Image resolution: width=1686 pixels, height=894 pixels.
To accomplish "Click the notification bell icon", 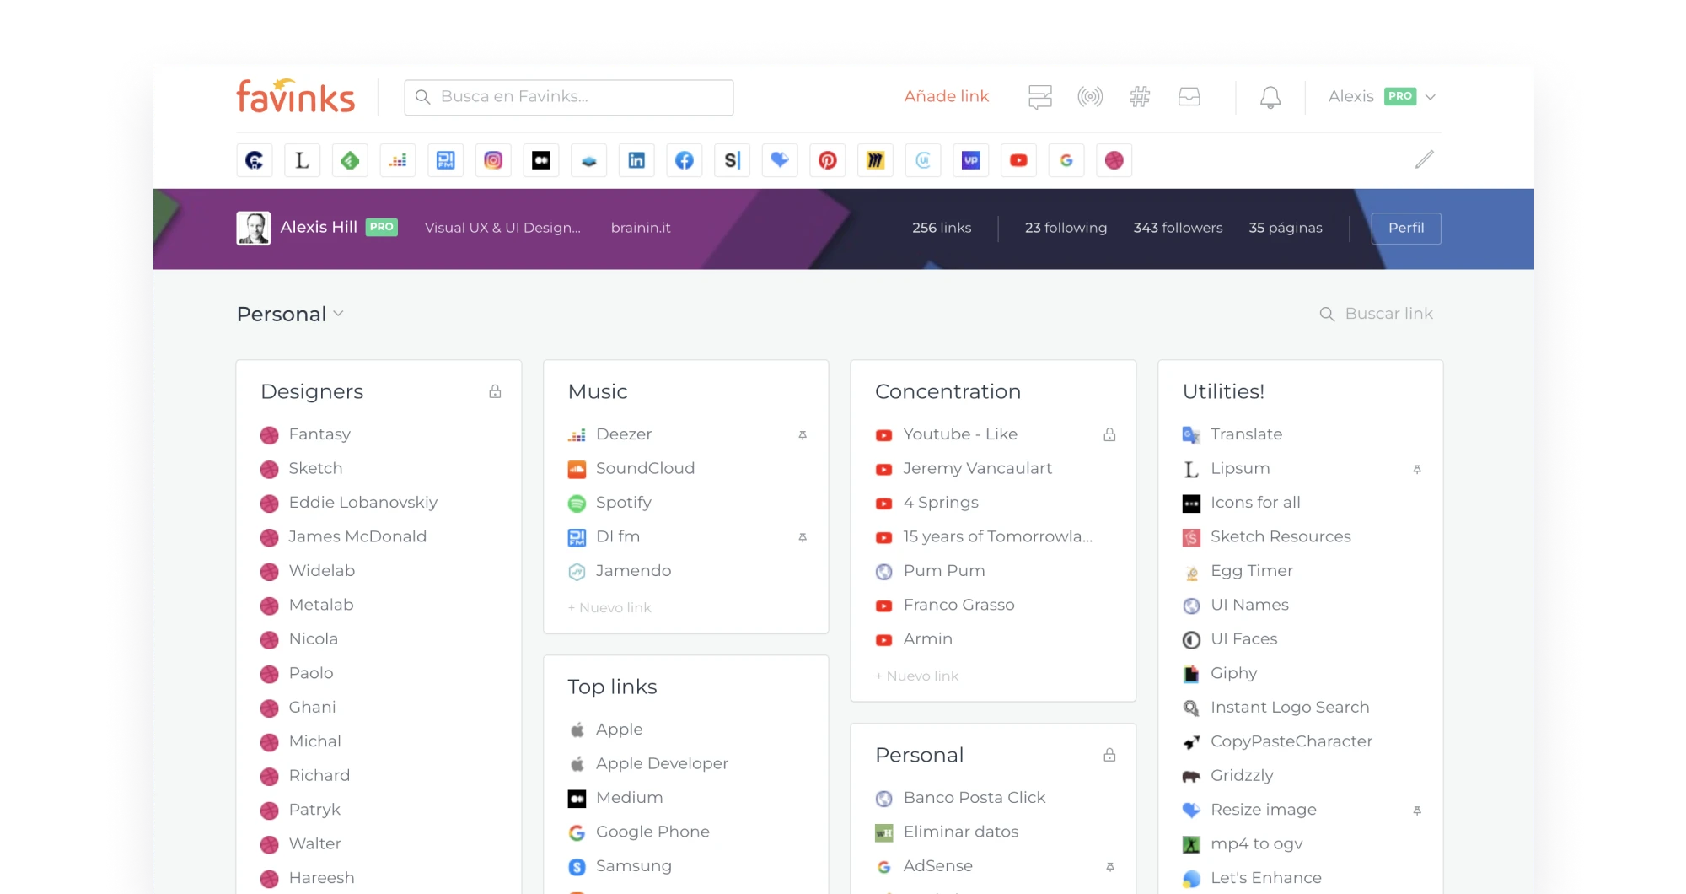I will (1270, 97).
